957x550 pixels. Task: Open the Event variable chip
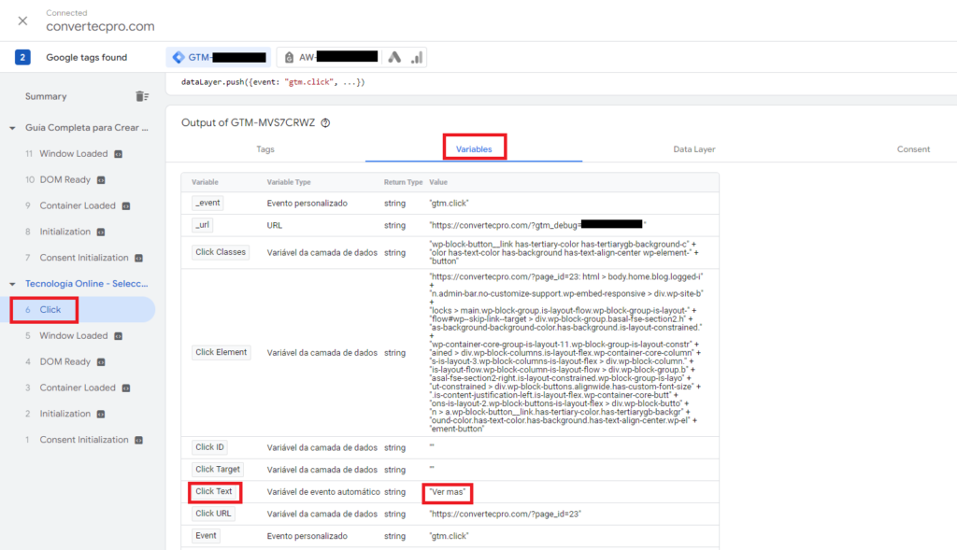click(x=206, y=536)
